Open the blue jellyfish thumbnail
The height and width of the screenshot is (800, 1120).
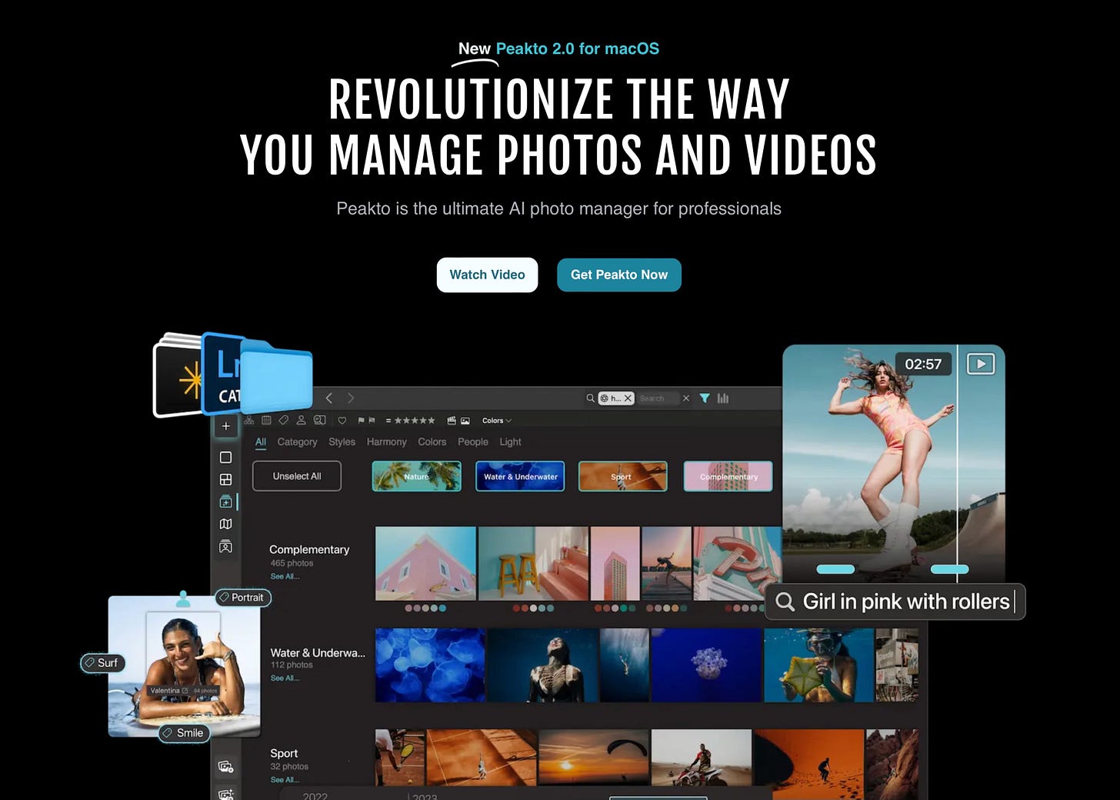point(430,665)
